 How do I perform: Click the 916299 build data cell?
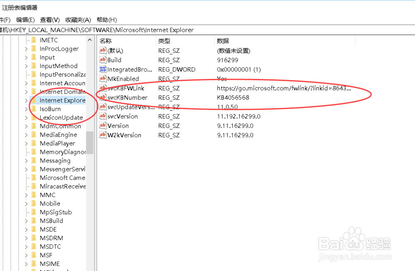pos(227,60)
